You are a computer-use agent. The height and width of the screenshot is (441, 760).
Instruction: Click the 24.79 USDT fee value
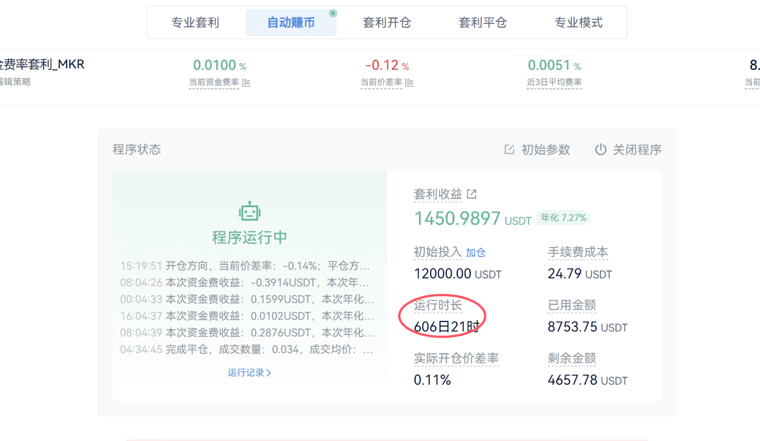[x=580, y=274]
